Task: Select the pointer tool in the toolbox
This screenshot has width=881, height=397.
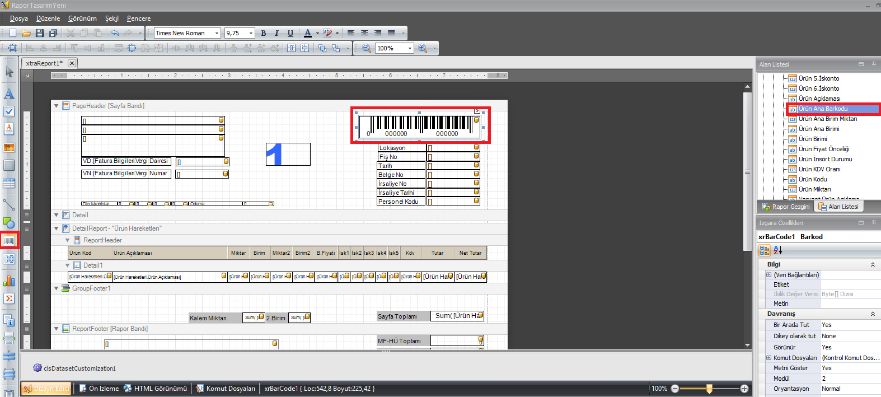Action: point(9,72)
